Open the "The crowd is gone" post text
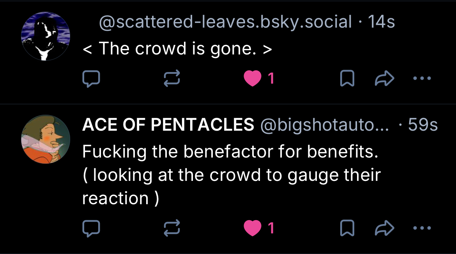 (177, 49)
